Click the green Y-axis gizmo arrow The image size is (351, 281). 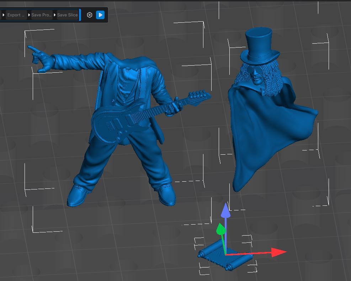220,229
